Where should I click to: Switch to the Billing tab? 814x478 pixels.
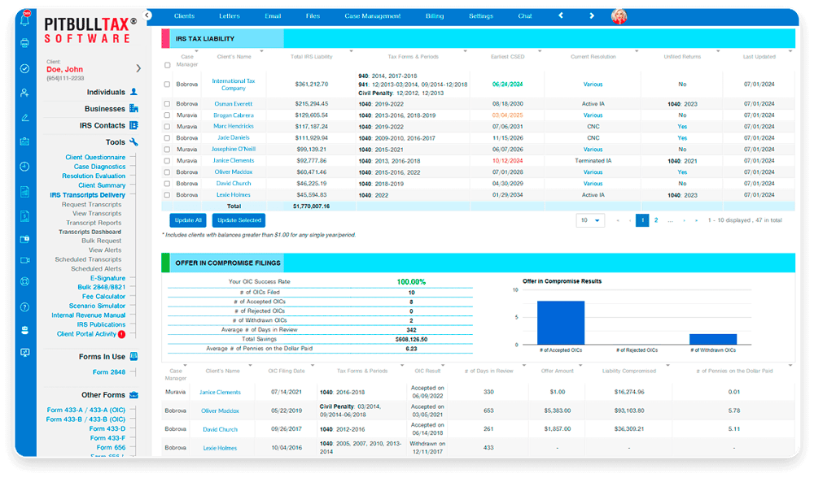click(434, 15)
